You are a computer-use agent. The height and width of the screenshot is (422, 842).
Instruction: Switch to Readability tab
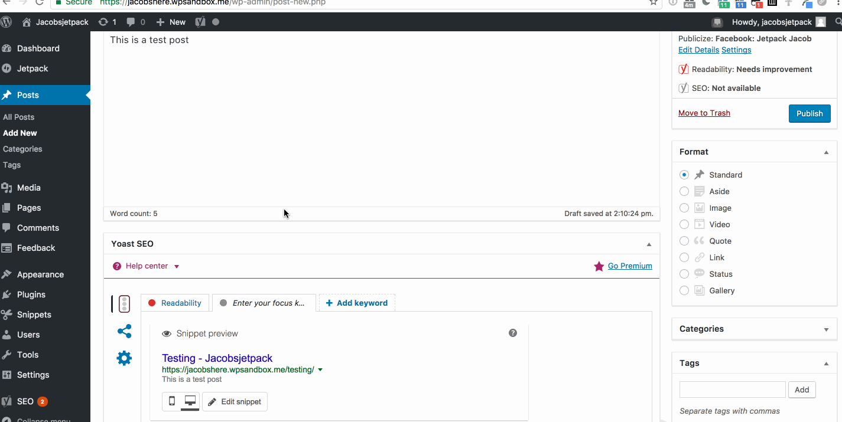(175, 303)
